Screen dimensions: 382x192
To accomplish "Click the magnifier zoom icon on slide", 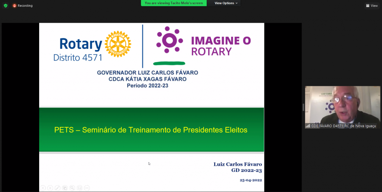I will click(x=72, y=188).
